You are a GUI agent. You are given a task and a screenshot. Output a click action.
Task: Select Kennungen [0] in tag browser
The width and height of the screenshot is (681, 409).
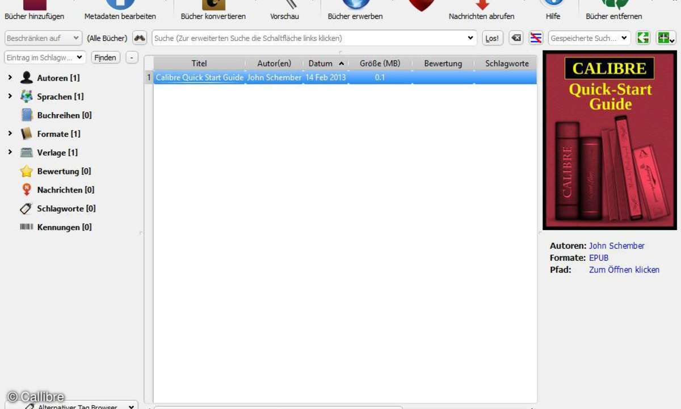pyautogui.click(x=64, y=227)
